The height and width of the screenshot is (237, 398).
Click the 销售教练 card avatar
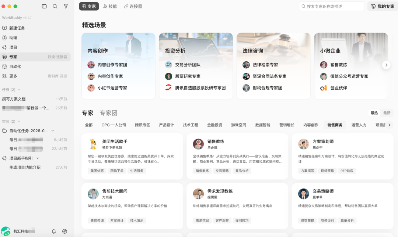(198, 144)
